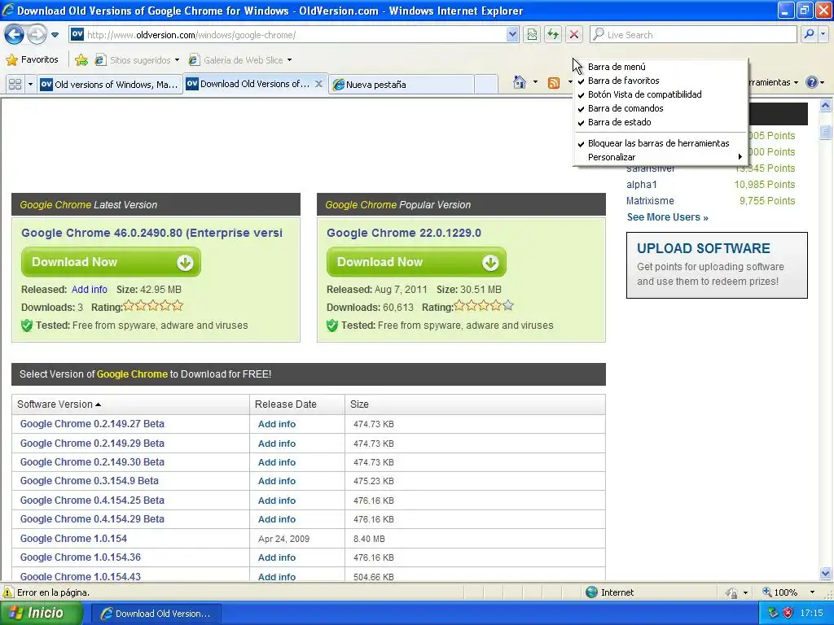Click Download Now for Chrome 46.0.2490.80
This screenshot has width=834, height=625.
click(x=111, y=262)
